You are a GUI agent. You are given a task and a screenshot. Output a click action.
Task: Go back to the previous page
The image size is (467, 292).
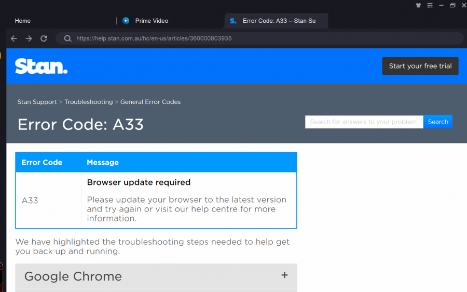point(14,38)
